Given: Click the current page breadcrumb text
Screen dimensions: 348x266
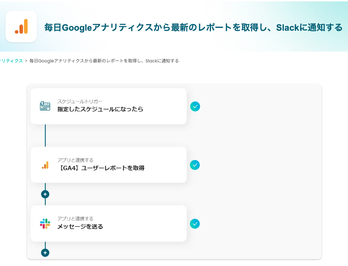Looking at the screenshot, I should 104,61.
